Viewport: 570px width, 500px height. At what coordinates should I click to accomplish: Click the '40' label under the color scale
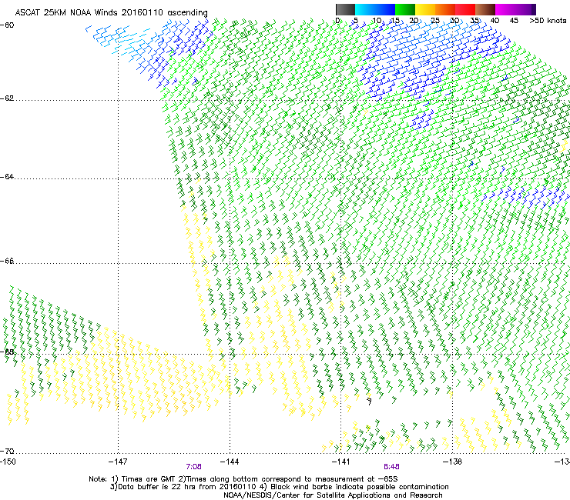pyautogui.click(x=495, y=20)
